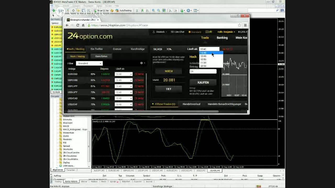Reload the 24option page
The height and width of the screenshot is (188, 335).
[78, 25]
